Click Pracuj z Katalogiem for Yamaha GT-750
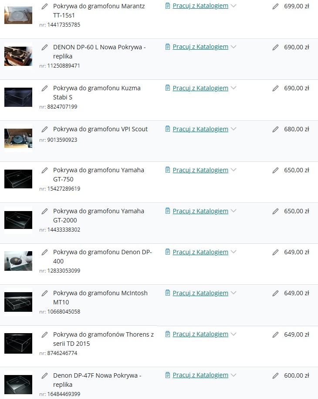 tap(200, 170)
